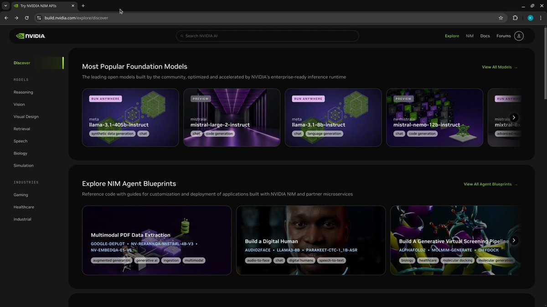This screenshot has height=307, width=547.
Task: Click audio-to-face tag
Action: (x=258, y=261)
